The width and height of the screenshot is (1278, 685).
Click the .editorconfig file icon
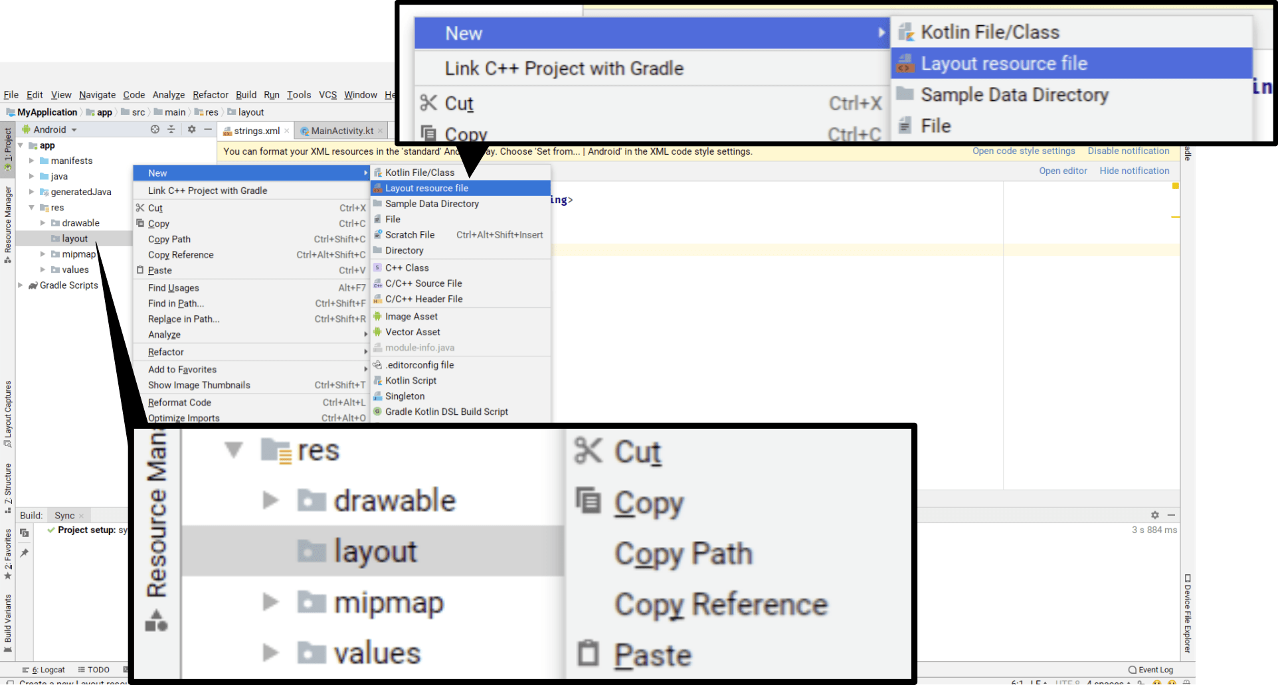tap(377, 364)
